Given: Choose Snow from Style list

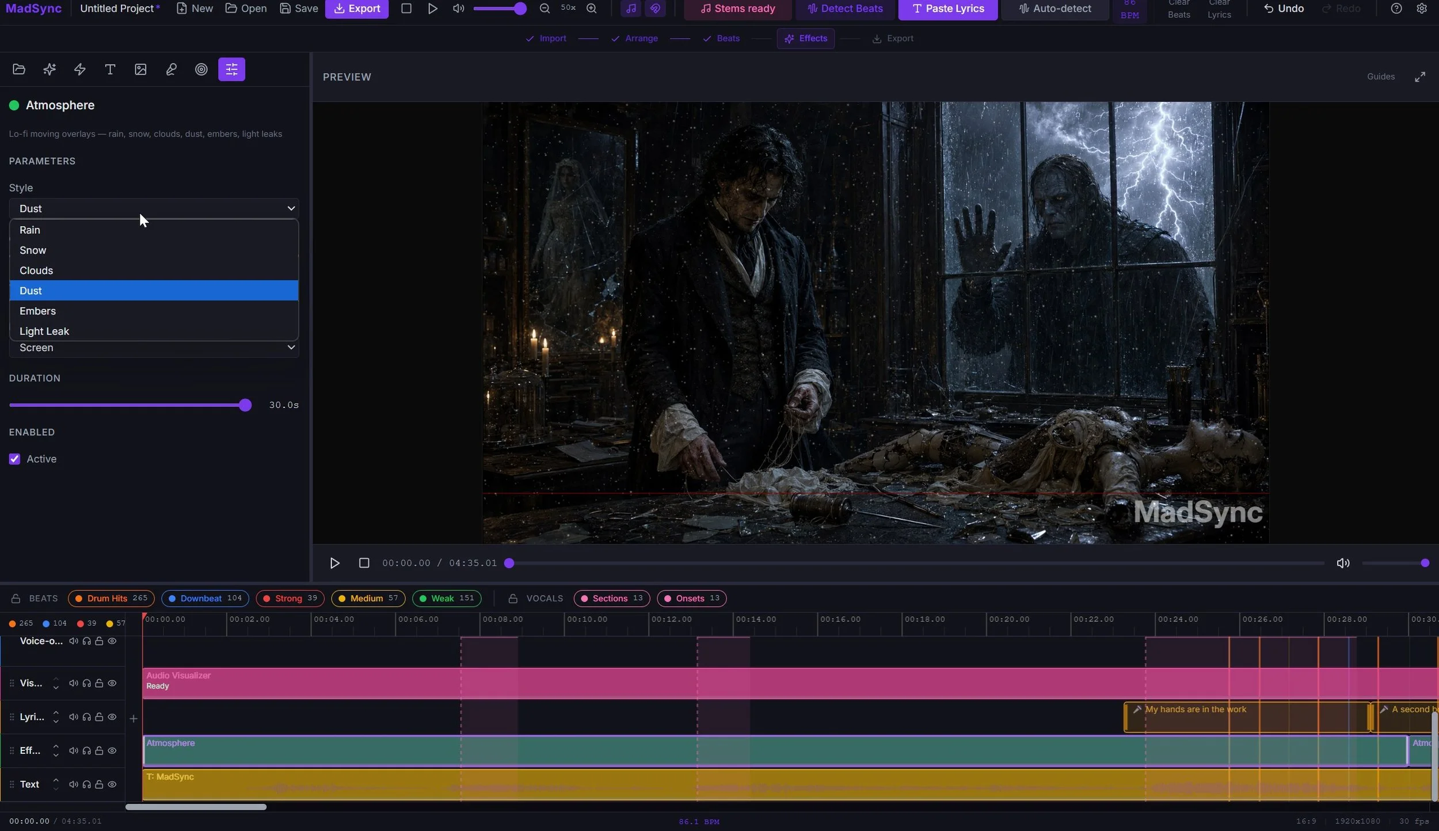Looking at the screenshot, I should click(x=154, y=250).
